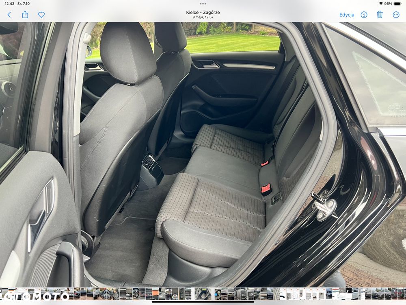The image size is (406, 305).
Task: Tap the Edycja edit button
Action: pos(347,15)
